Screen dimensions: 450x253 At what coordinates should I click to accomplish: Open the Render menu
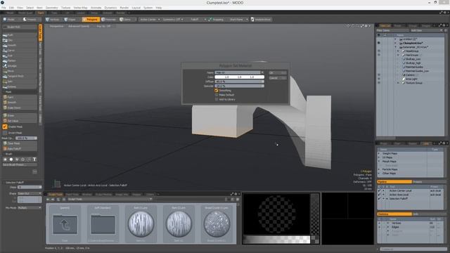124,8
